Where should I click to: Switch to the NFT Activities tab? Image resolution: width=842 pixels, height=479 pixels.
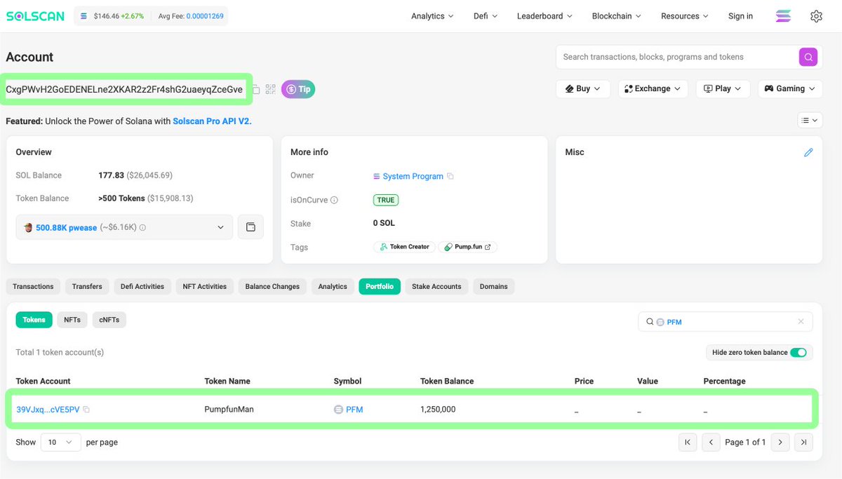pos(205,286)
